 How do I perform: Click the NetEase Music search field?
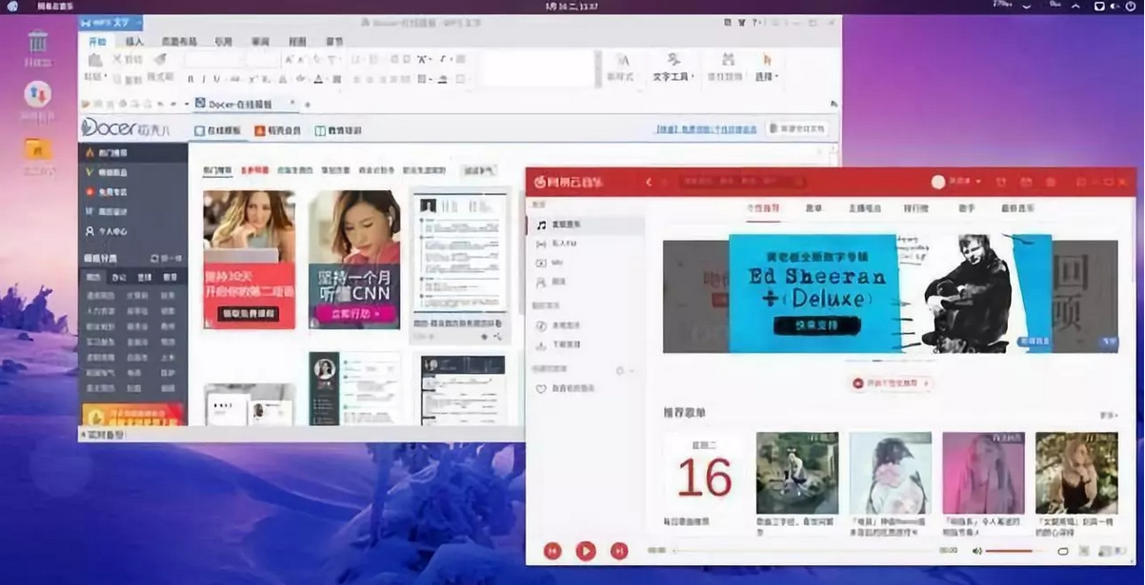pos(741,182)
